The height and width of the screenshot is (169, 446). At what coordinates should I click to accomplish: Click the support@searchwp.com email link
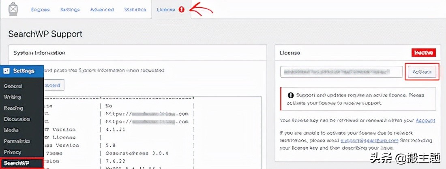pyautogui.click(x=369, y=140)
